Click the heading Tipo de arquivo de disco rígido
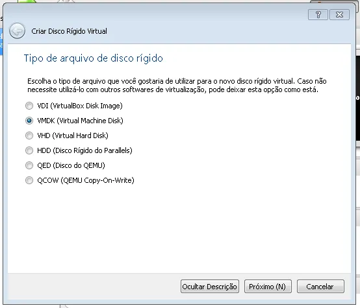This screenshot has height=308, width=360. [x=94, y=58]
